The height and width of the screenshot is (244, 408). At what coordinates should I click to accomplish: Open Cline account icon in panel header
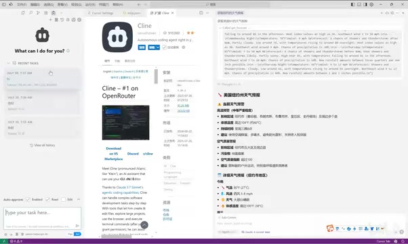74,20
